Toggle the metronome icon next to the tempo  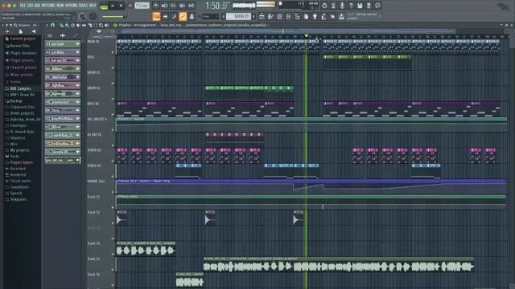point(155,6)
